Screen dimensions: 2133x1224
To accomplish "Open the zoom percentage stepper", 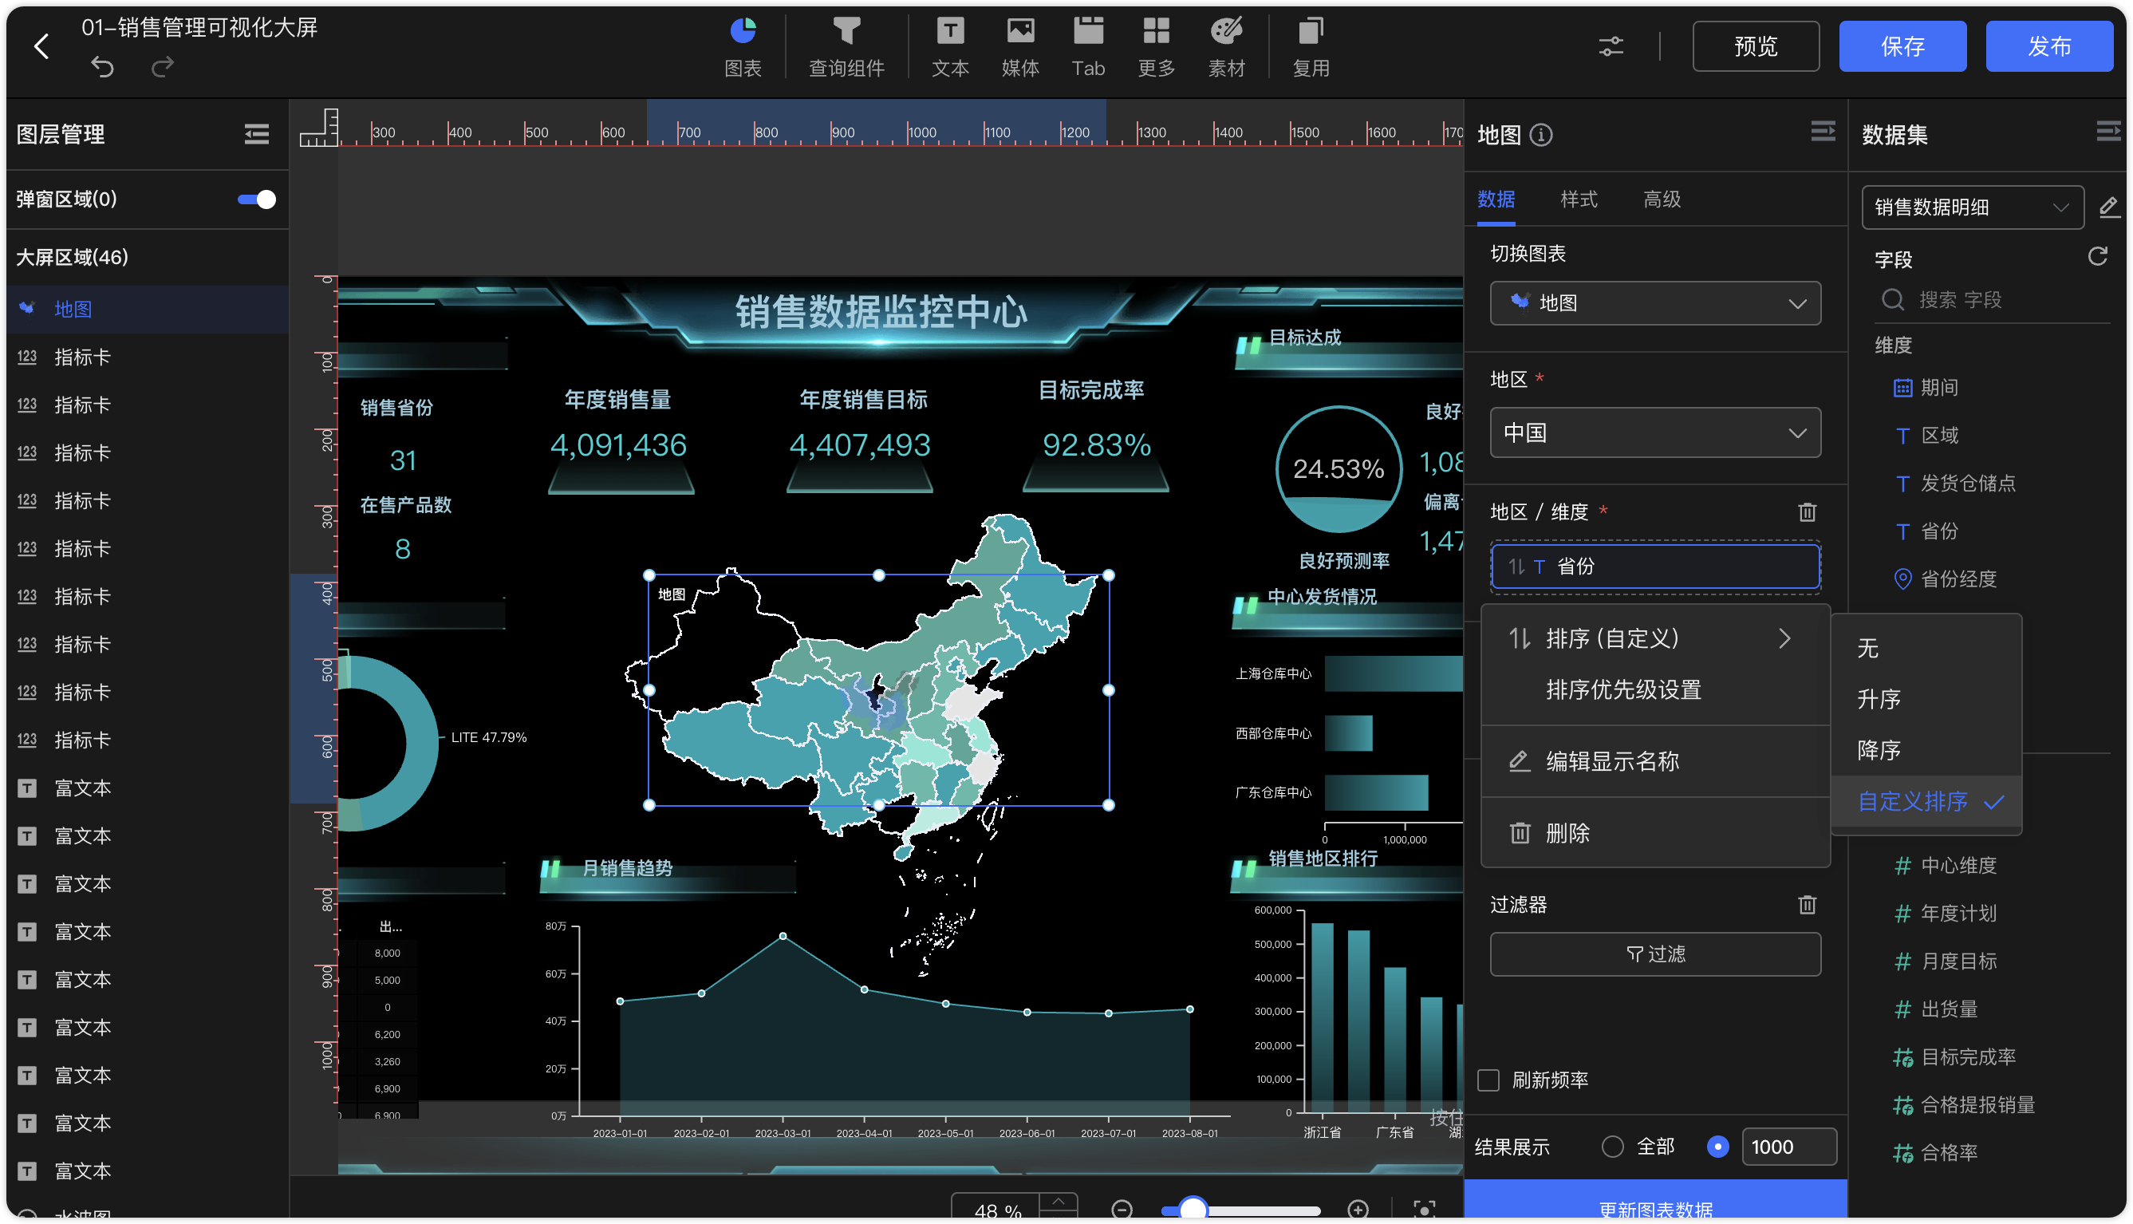I will click(1058, 1205).
